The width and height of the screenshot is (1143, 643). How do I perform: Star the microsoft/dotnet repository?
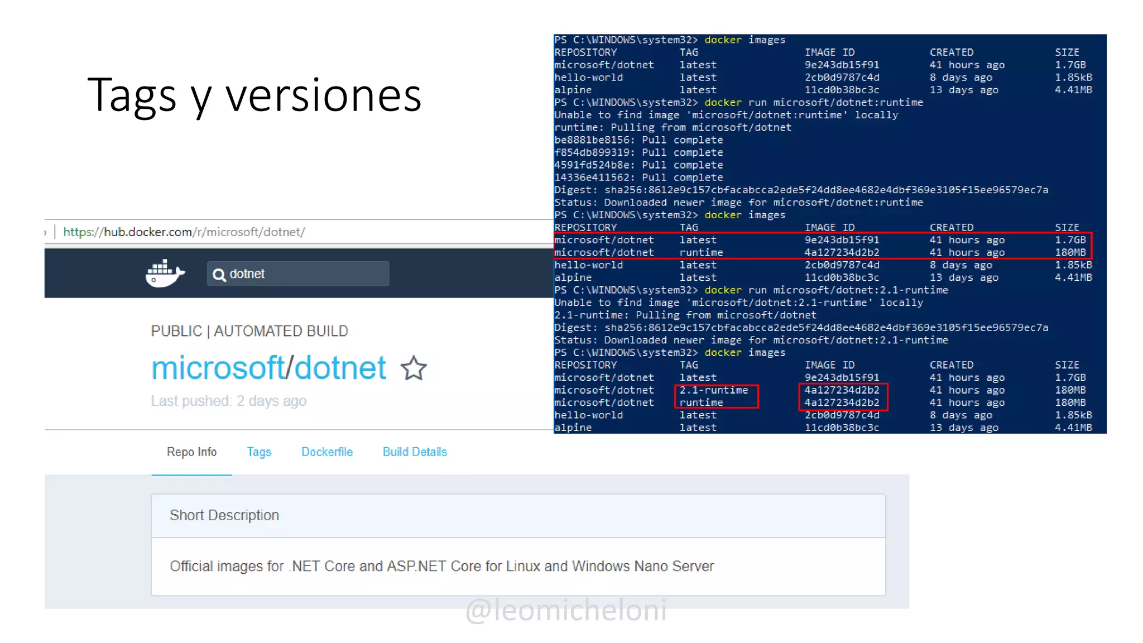click(x=414, y=368)
